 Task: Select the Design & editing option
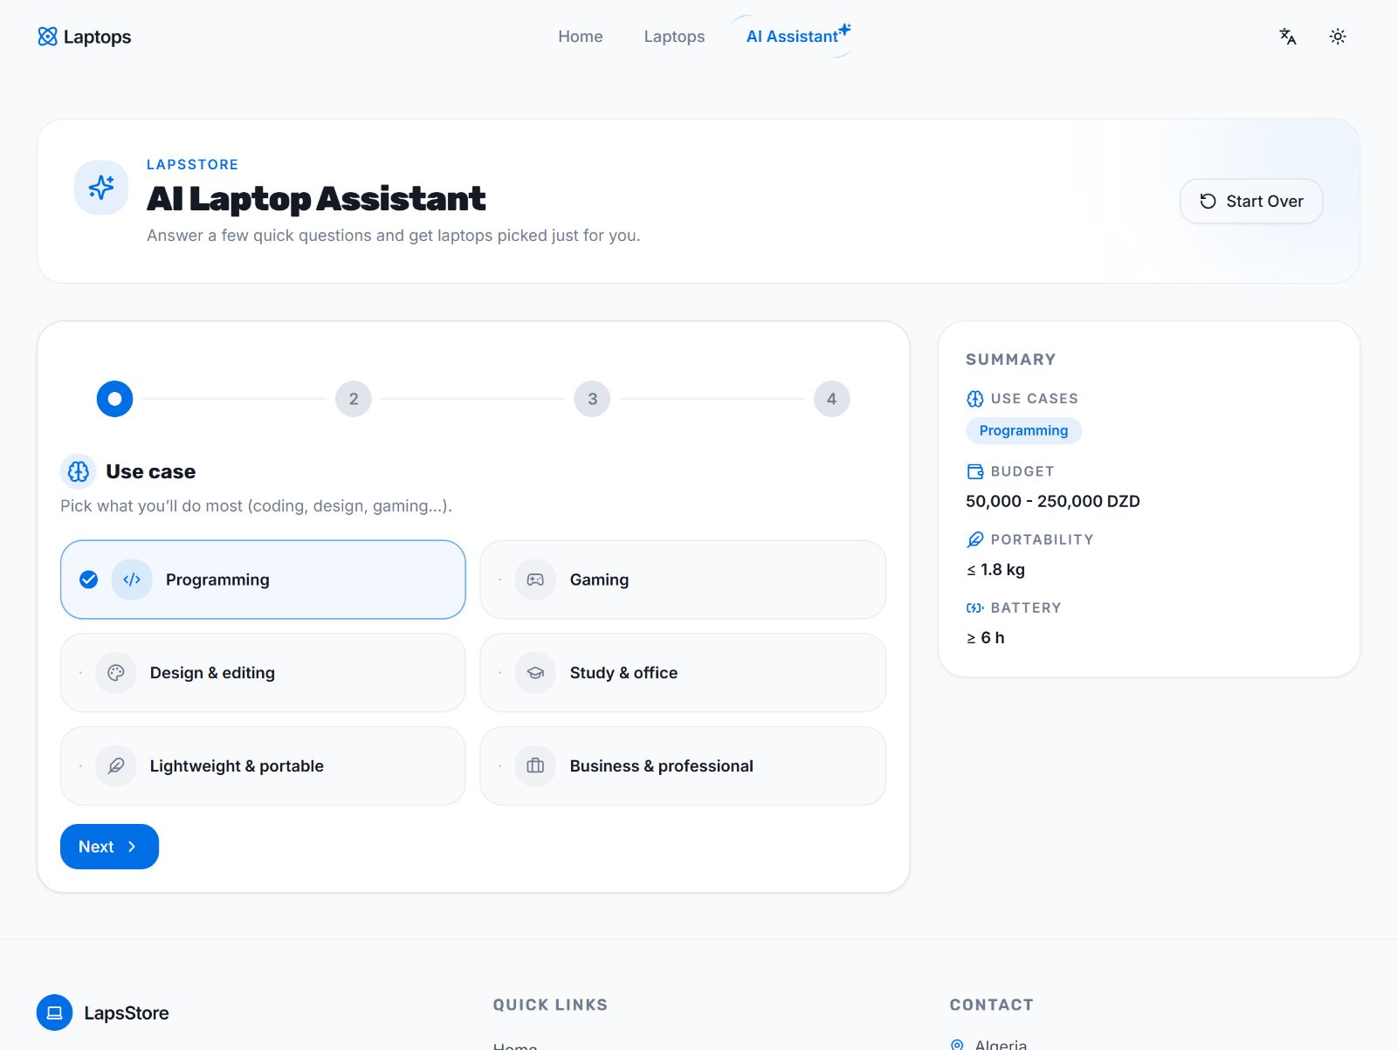pos(263,673)
